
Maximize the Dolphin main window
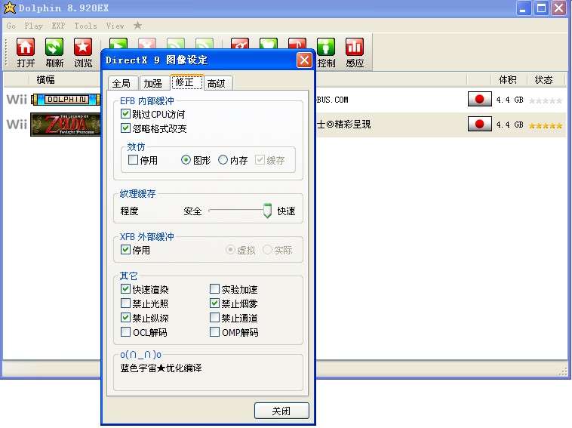coord(541,8)
